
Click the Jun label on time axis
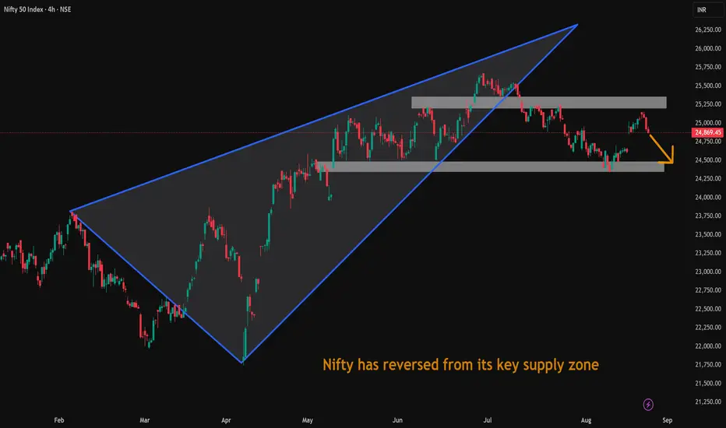(x=397, y=420)
